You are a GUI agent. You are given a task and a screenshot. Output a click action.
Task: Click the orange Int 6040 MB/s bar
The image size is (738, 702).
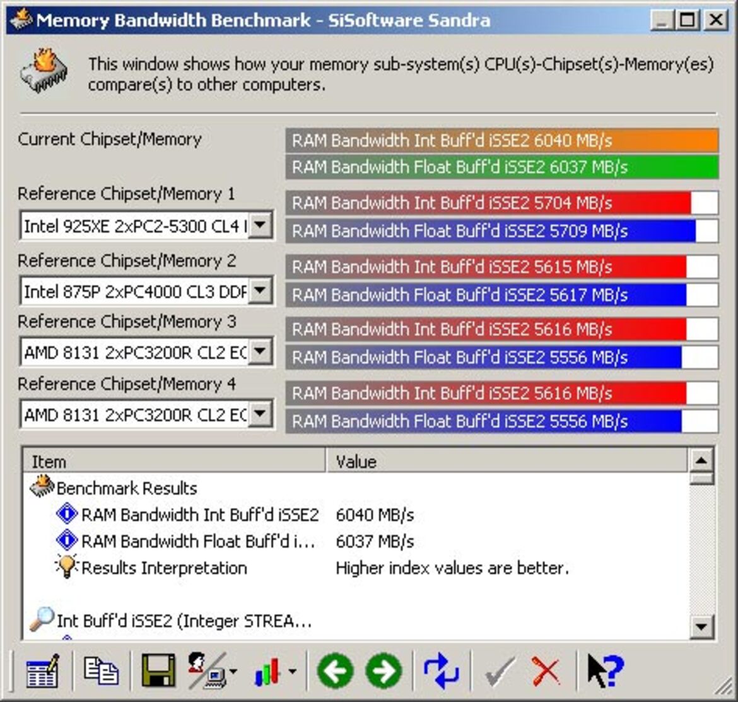click(x=502, y=140)
